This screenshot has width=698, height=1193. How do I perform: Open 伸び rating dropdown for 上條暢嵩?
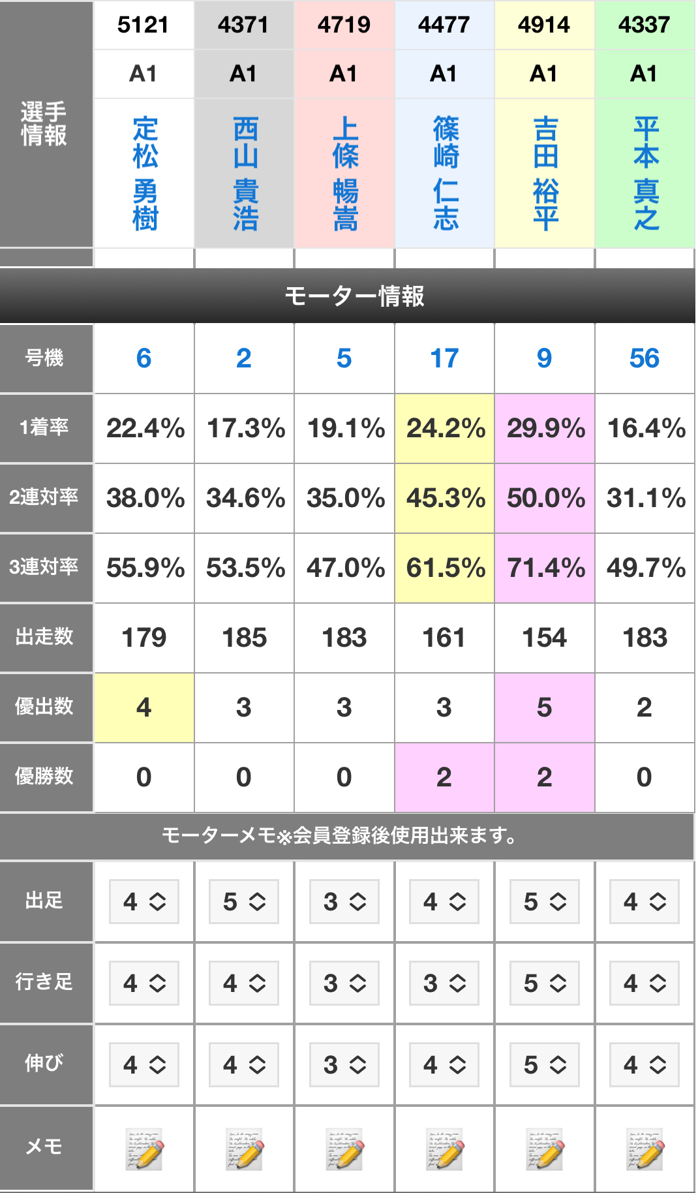[344, 1065]
